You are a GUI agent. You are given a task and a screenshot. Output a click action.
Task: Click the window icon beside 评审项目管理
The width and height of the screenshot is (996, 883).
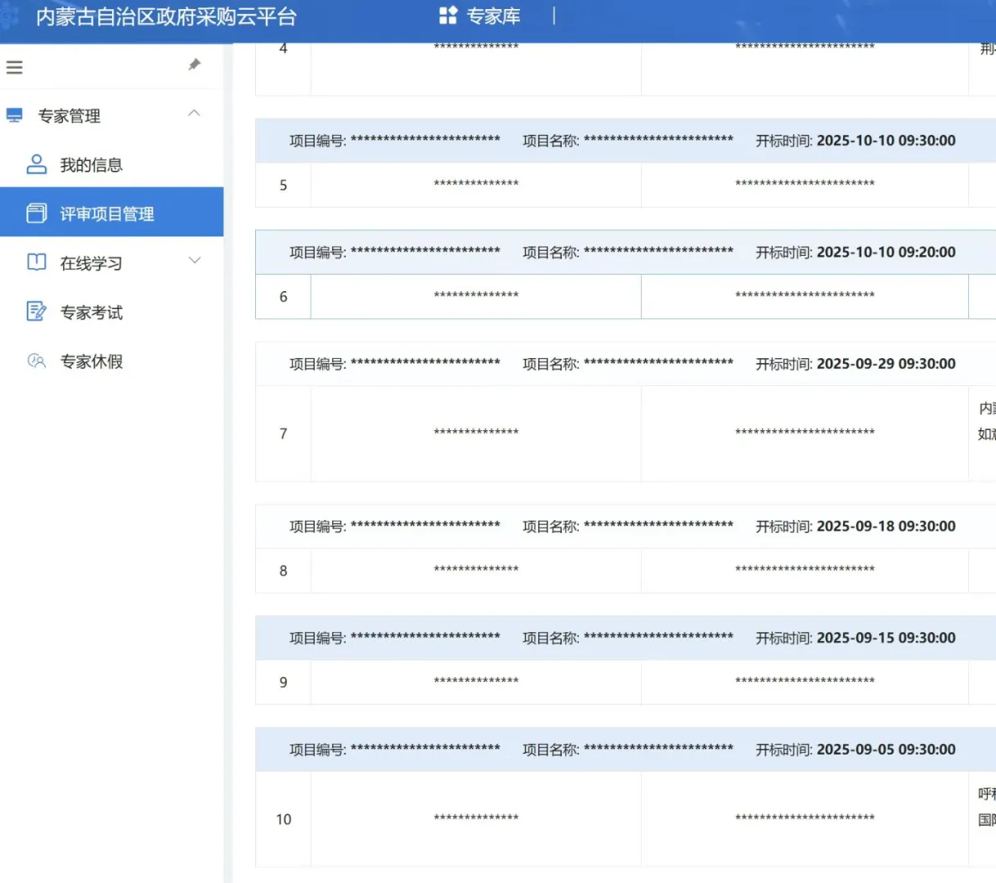pos(37,213)
